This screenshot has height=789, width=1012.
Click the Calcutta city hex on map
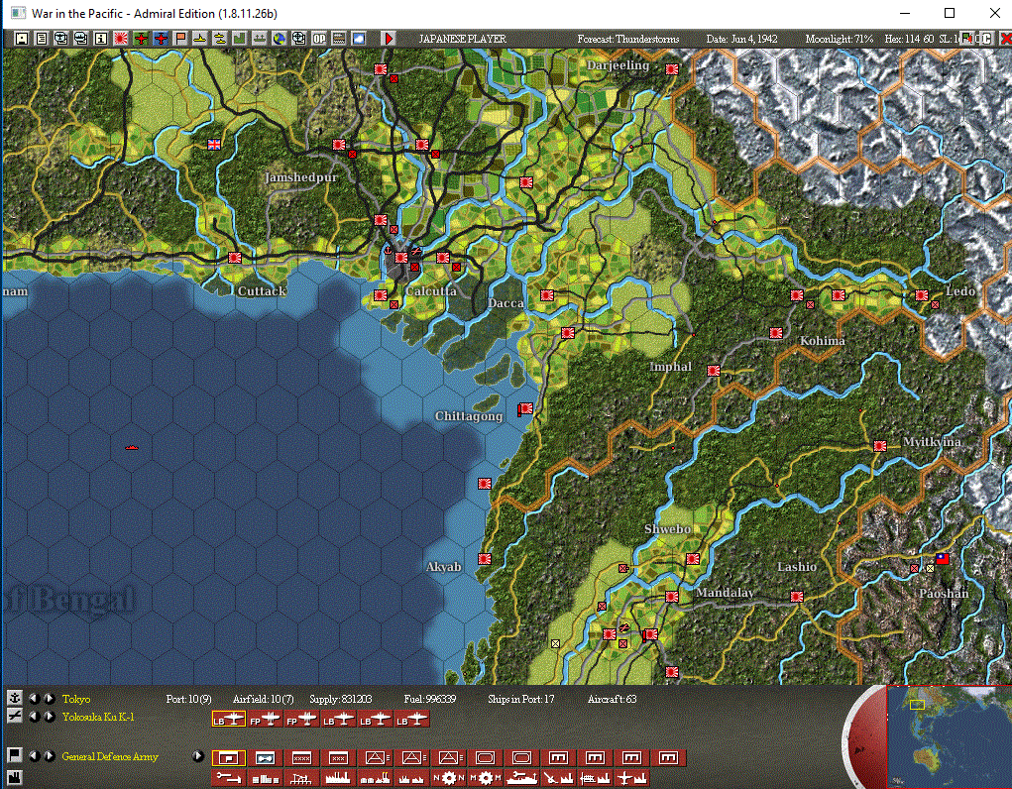pyautogui.click(x=401, y=258)
